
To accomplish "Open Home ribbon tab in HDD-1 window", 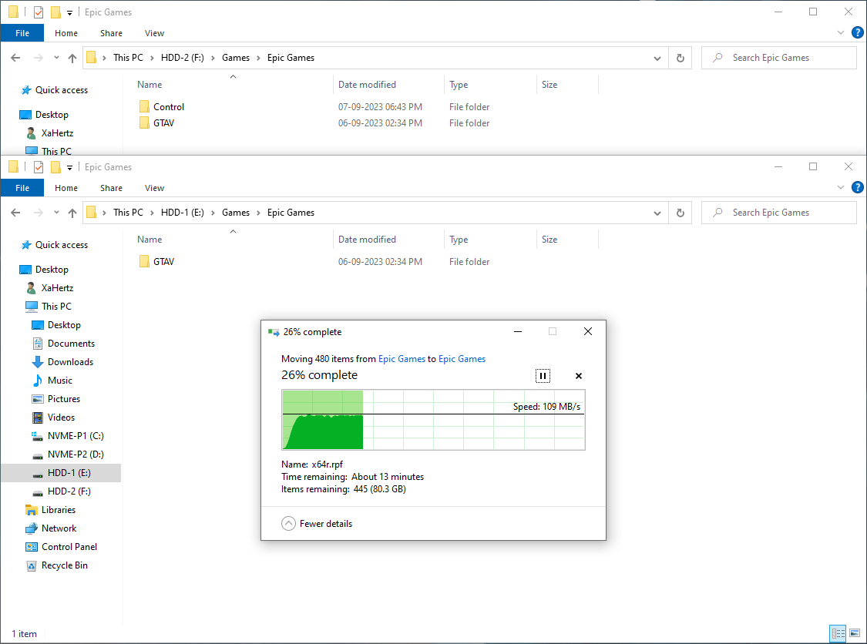I will (x=66, y=188).
